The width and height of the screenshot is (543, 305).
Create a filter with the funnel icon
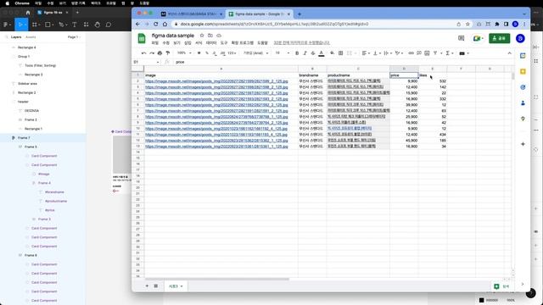click(x=435, y=53)
